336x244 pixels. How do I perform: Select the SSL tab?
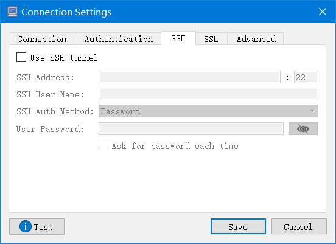tap(211, 39)
